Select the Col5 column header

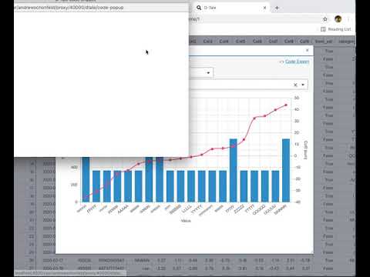pos(240,42)
